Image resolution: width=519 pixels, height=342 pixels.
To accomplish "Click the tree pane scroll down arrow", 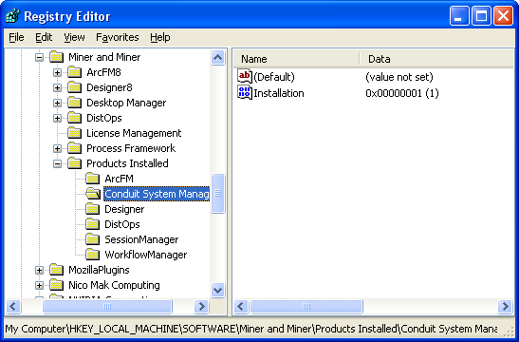I will 218,291.
